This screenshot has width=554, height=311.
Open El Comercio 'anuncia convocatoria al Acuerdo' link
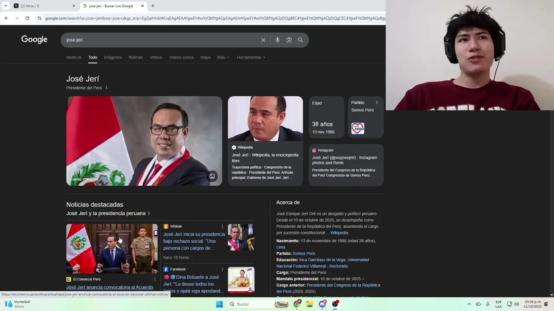(x=110, y=287)
